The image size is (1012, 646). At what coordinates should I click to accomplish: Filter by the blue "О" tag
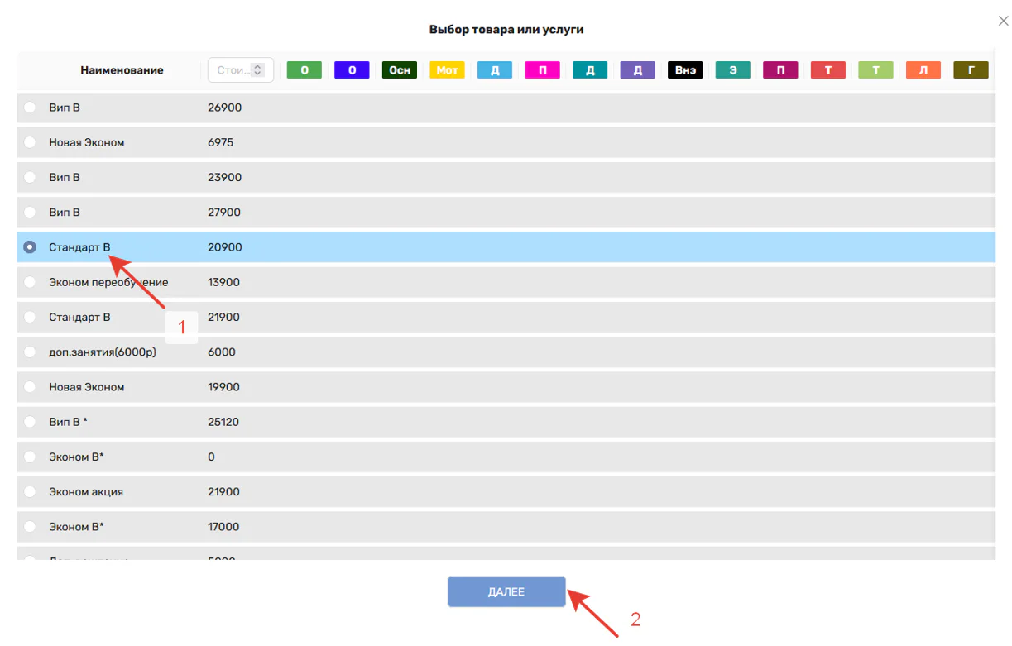click(x=352, y=70)
